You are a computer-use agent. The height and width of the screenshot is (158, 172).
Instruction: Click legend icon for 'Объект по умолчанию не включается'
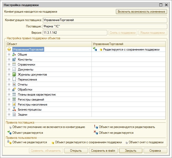pos(10,127)
